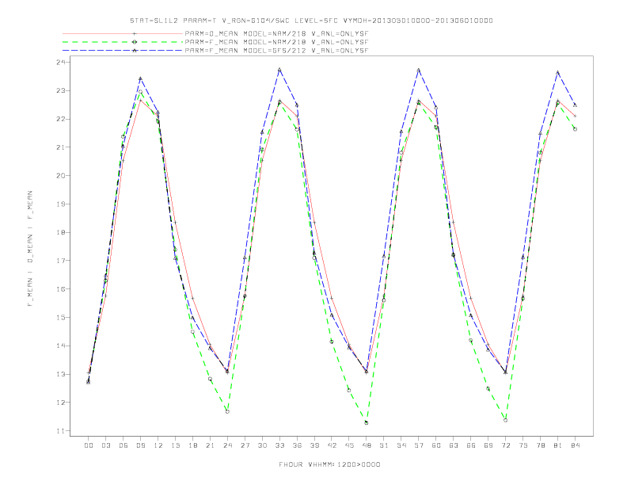The image size is (627, 485).
Task: Click blue triangle peak marker at hour 81
Action: (x=558, y=72)
